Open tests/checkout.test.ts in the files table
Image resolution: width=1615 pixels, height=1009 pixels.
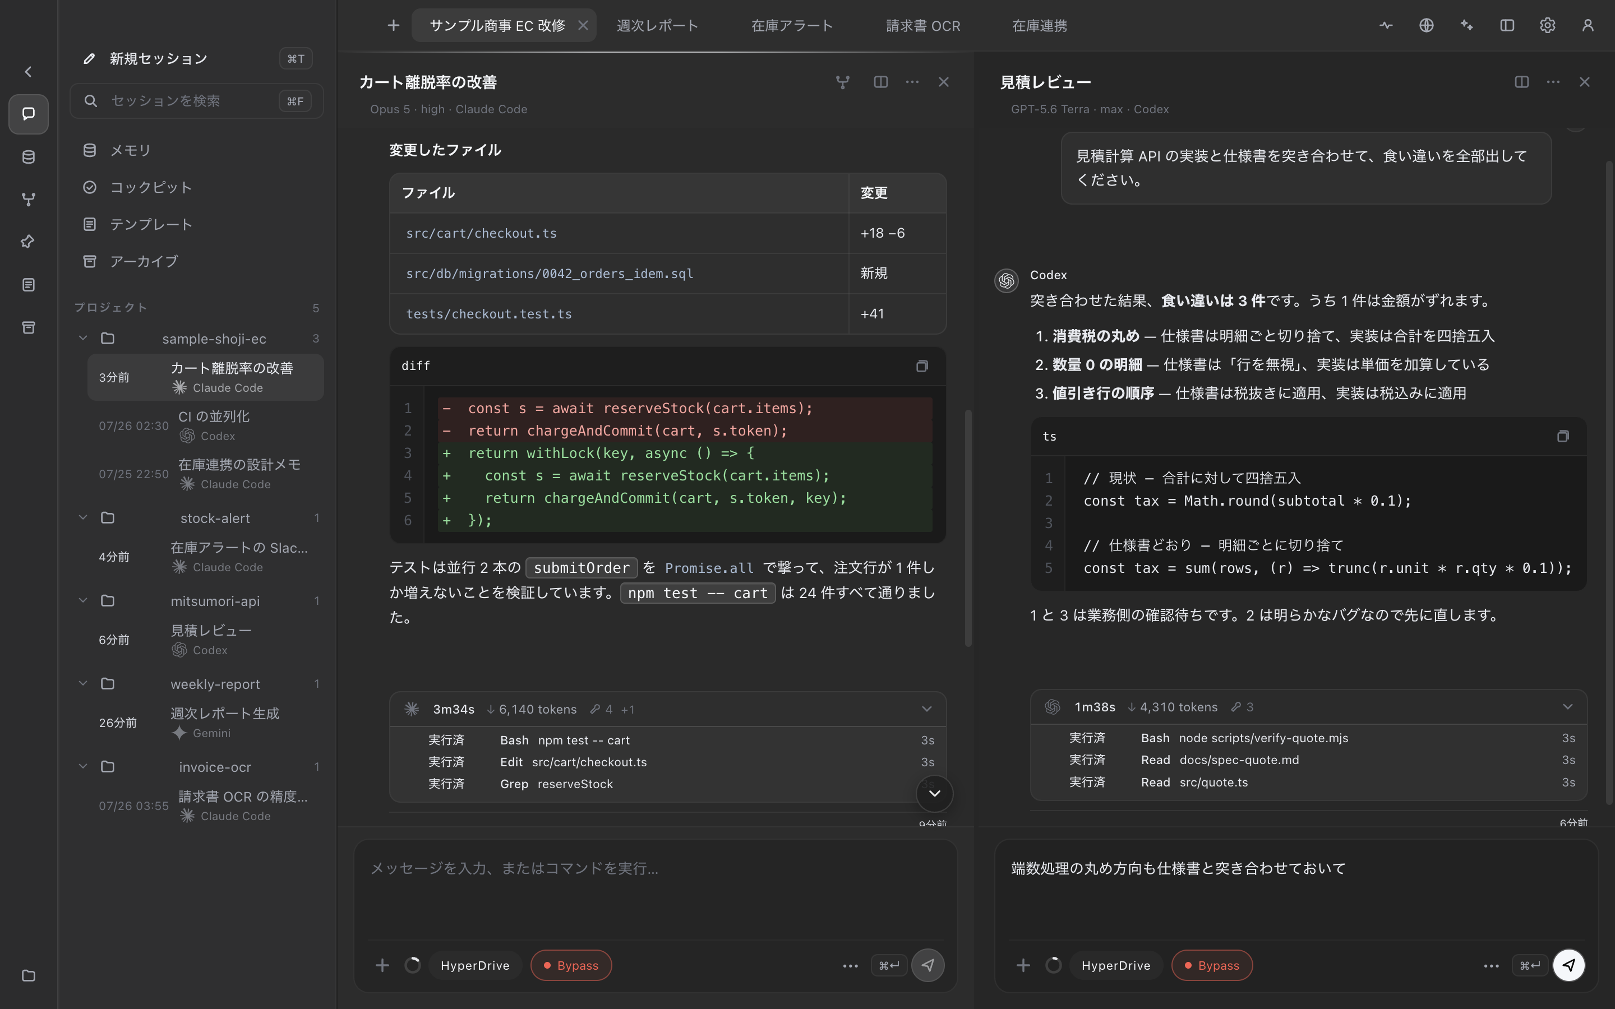click(488, 314)
